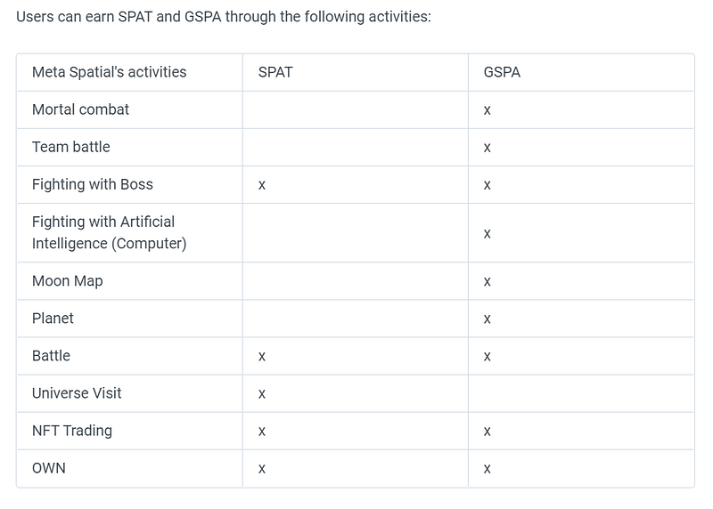Select the Fighting with Boss label
Viewport: 713px width, 509px height.
[x=93, y=184]
